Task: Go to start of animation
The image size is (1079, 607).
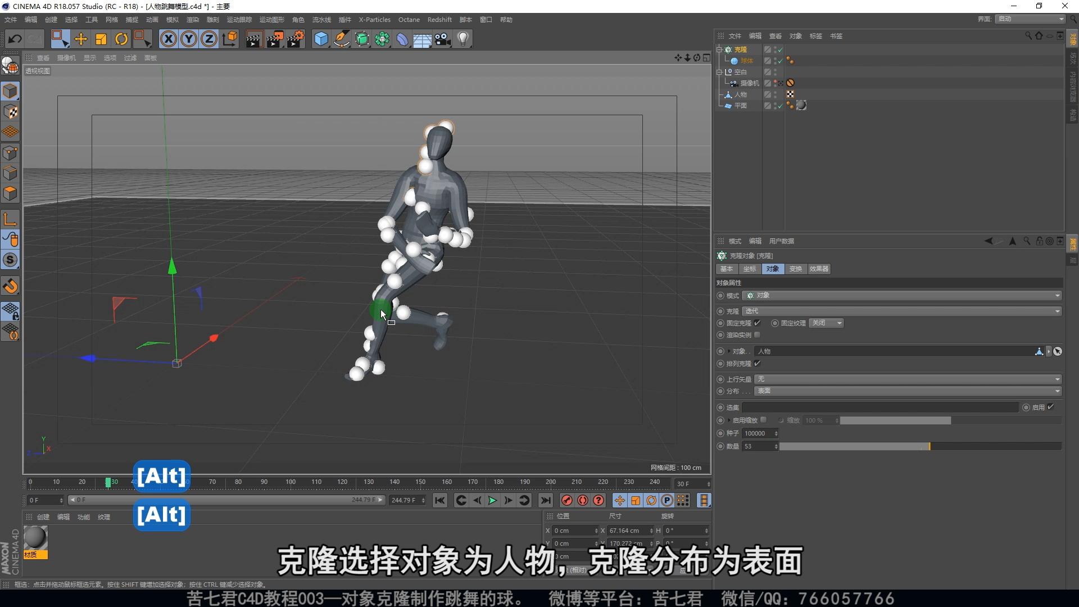Action: [440, 500]
